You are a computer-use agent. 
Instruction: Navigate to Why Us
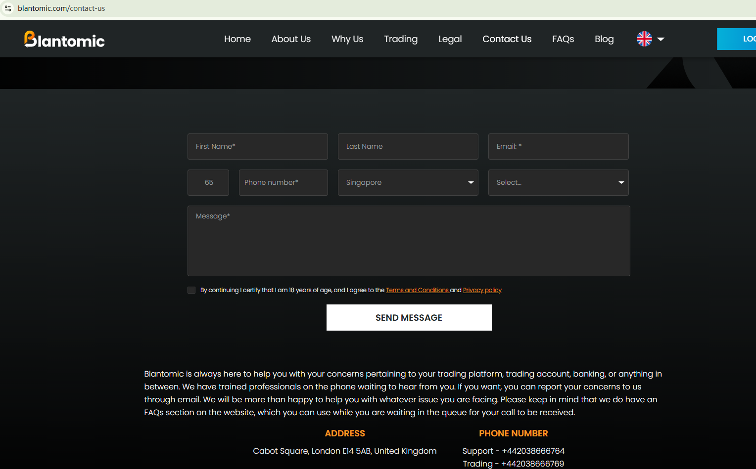pos(347,39)
